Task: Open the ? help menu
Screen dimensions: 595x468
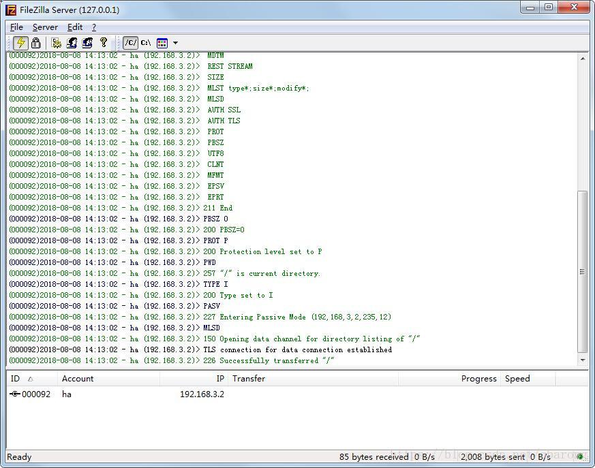Action: pos(94,27)
